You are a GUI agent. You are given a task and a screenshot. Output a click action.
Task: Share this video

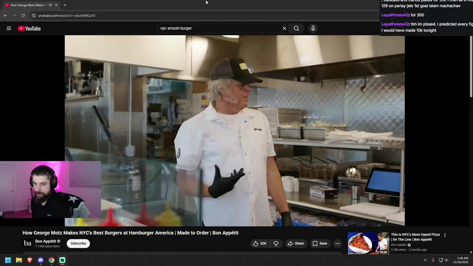pyautogui.click(x=296, y=243)
